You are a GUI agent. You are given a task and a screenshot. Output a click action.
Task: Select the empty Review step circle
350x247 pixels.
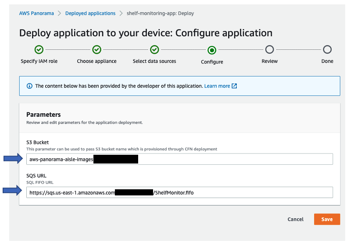click(269, 50)
